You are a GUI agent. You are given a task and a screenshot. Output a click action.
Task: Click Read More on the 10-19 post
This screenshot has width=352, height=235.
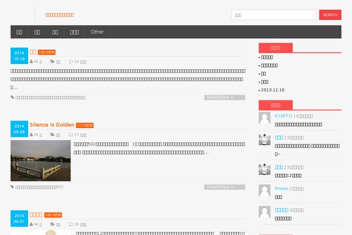coord(225,98)
